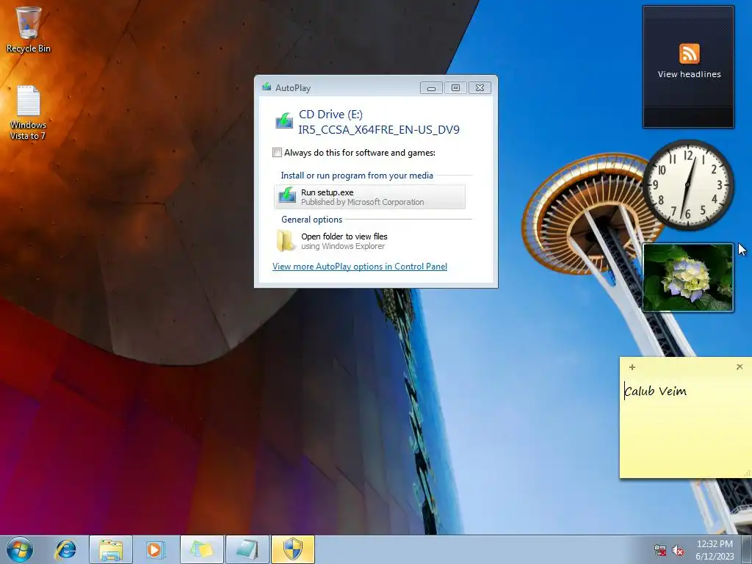Image resolution: width=752 pixels, height=564 pixels.
Task: Launch Internet Explorer from taskbar
Action: pos(65,549)
